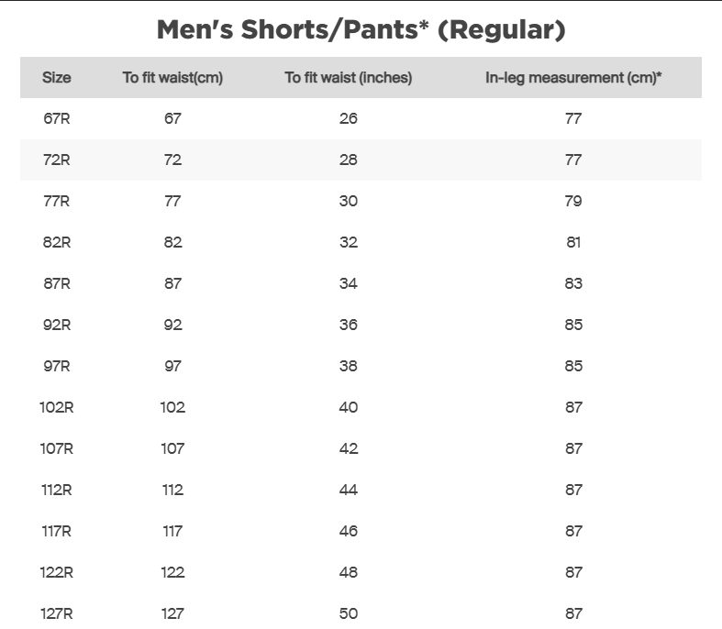Click the To fit waist (inches) header
The height and width of the screenshot is (629, 722).
pyautogui.click(x=348, y=78)
